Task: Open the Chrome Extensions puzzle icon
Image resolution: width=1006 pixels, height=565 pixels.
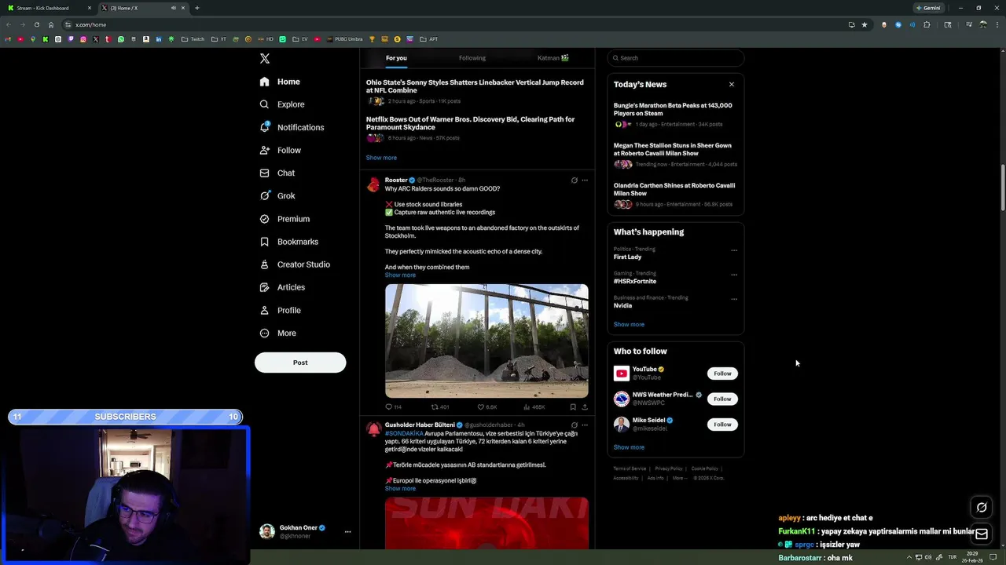Action: click(927, 24)
